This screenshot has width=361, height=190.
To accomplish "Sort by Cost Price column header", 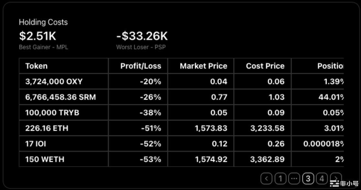I will pos(265,66).
